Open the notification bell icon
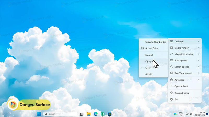Viewport: 209px width, 117px height. click(x=207, y=114)
